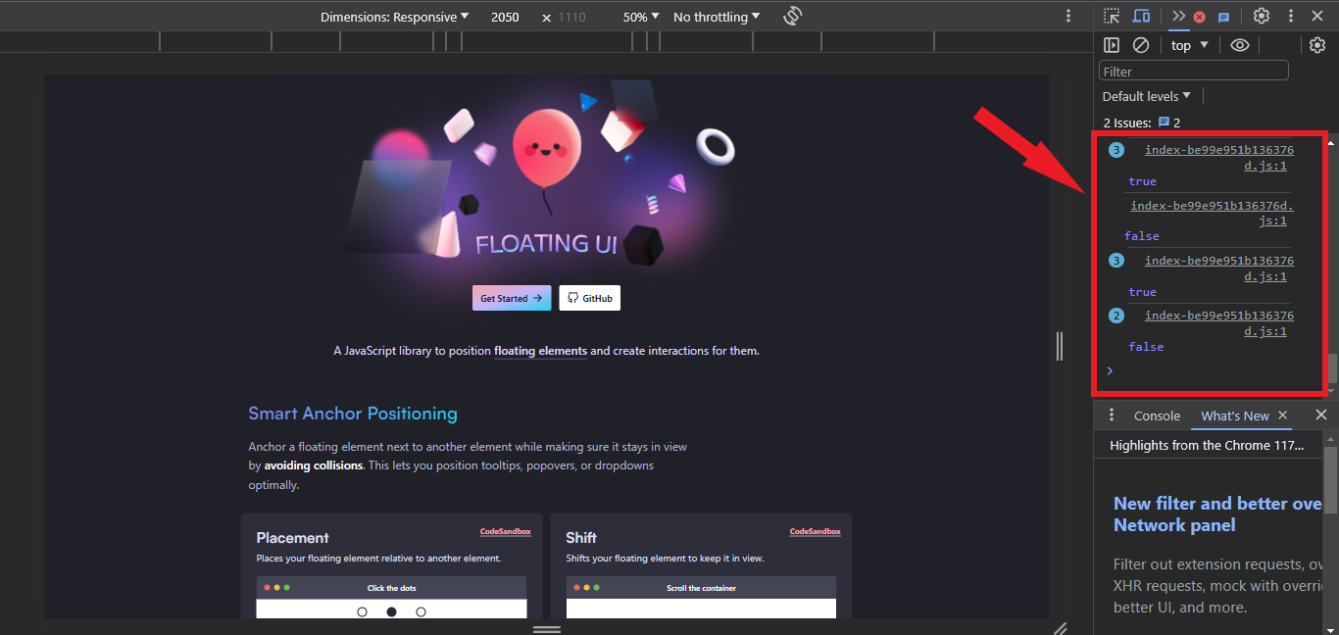The height and width of the screenshot is (635, 1339).
Task: Open the 50% zoom dropdown
Action: (x=640, y=16)
